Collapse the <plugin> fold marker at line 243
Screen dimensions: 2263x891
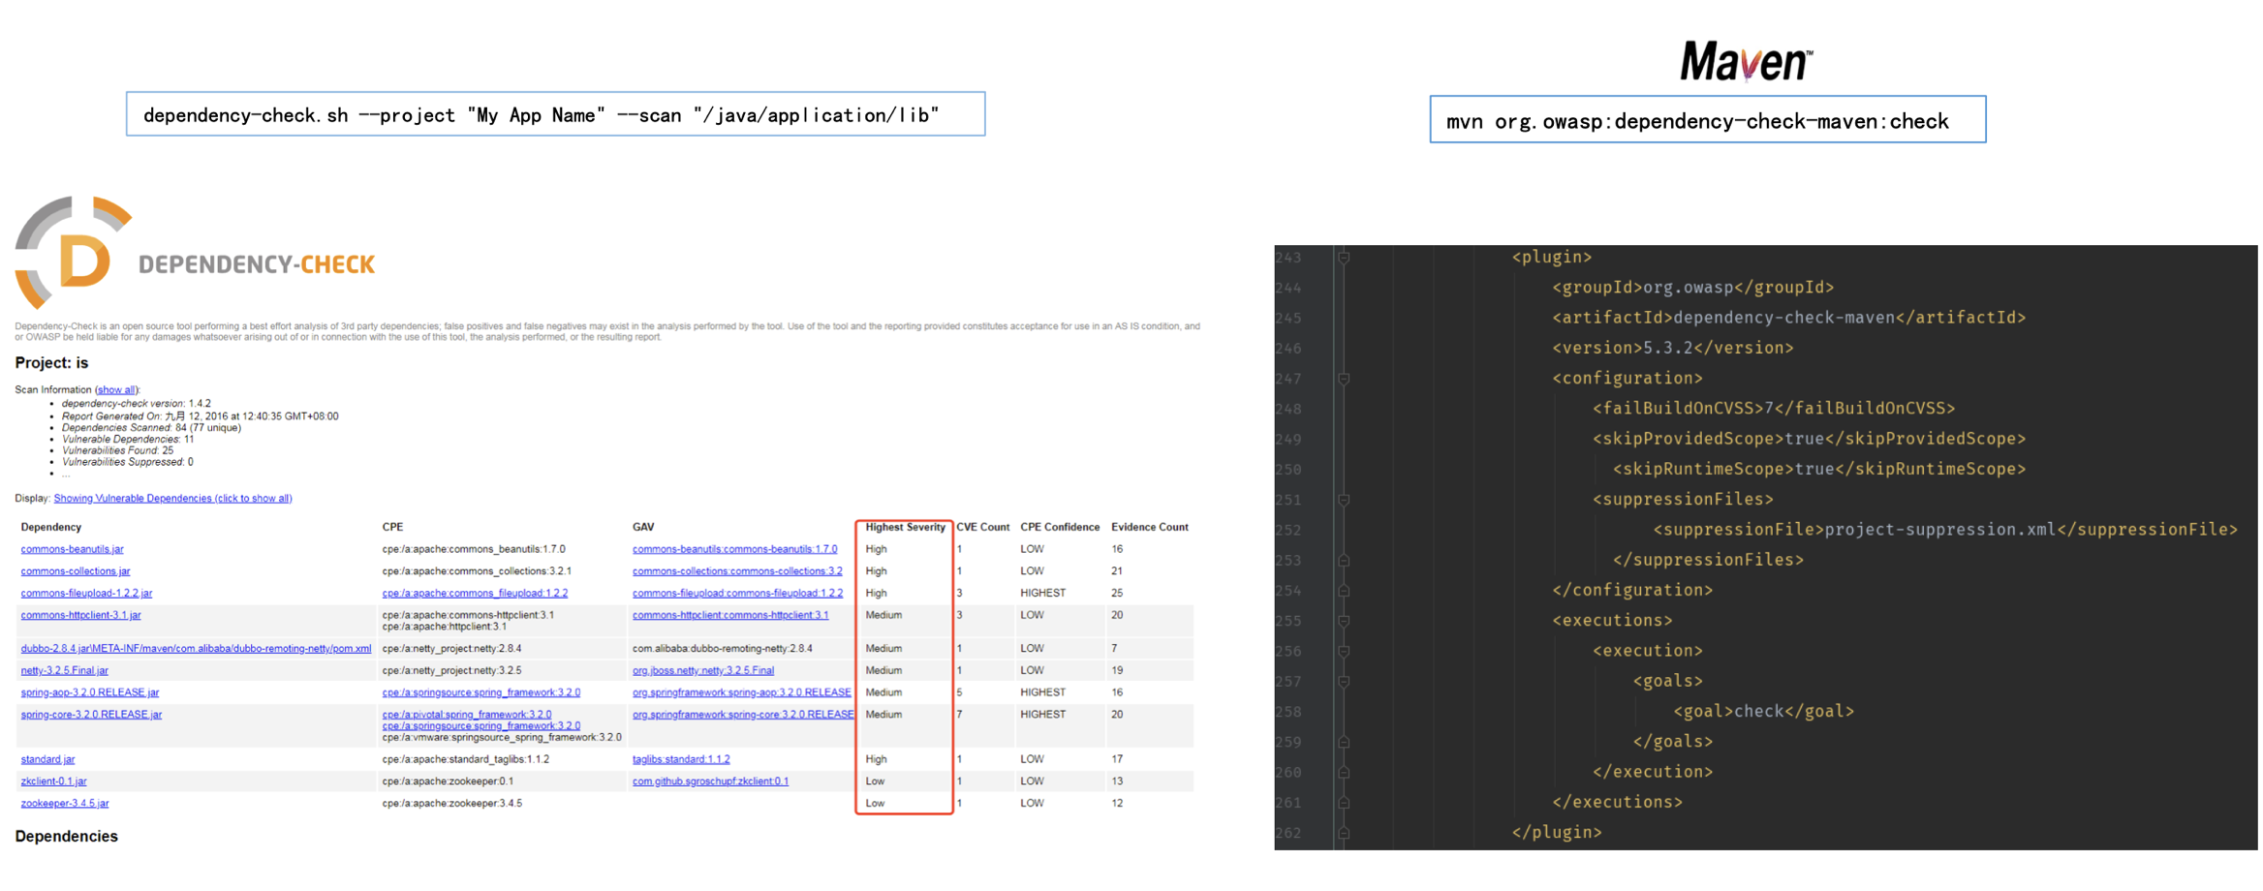(x=1344, y=258)
